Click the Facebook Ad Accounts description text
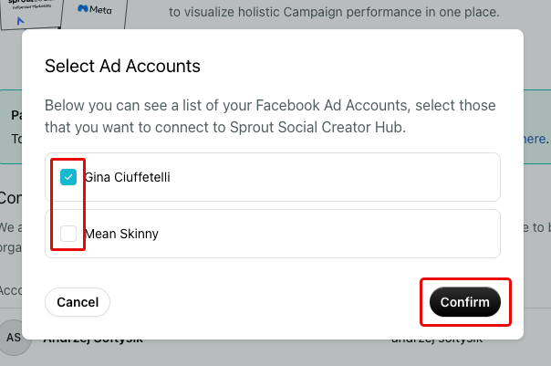 270,116
